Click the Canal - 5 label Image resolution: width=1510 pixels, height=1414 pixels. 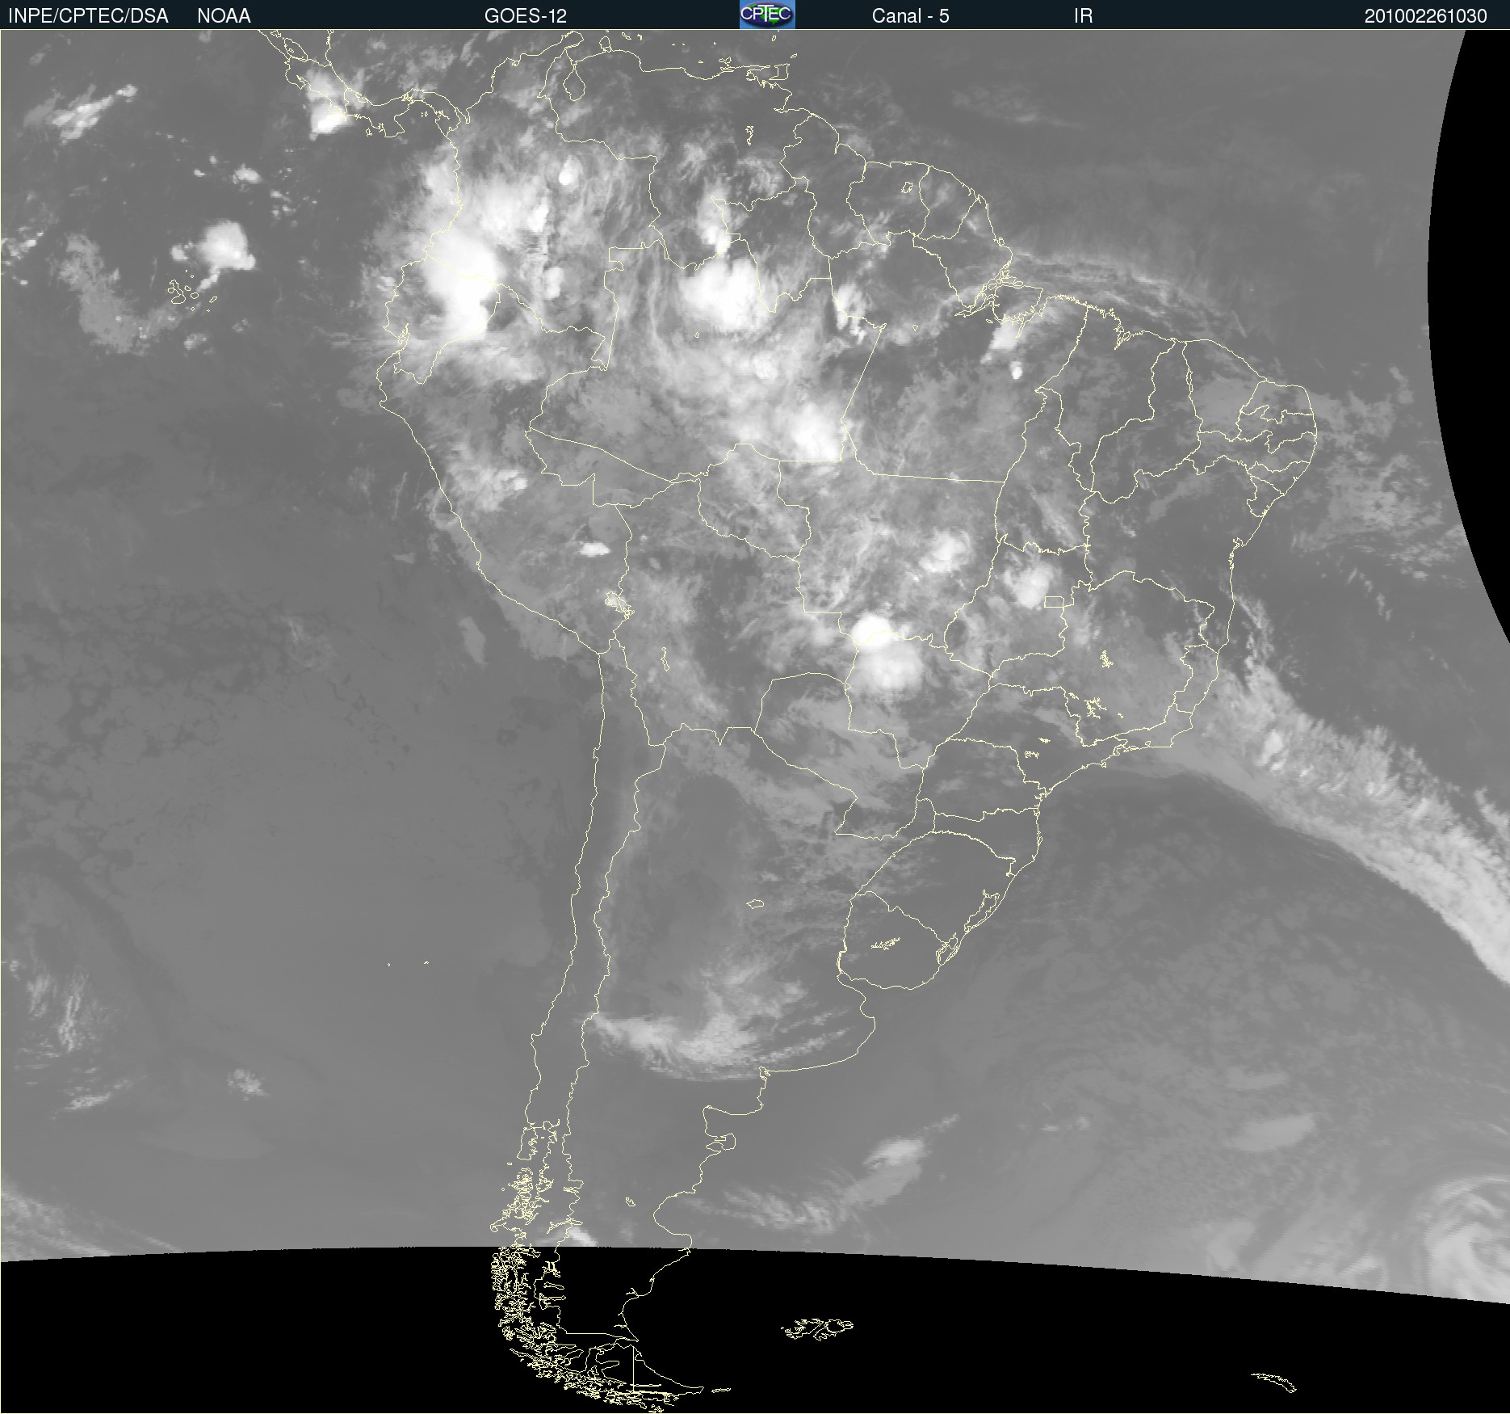click(910, 16)
